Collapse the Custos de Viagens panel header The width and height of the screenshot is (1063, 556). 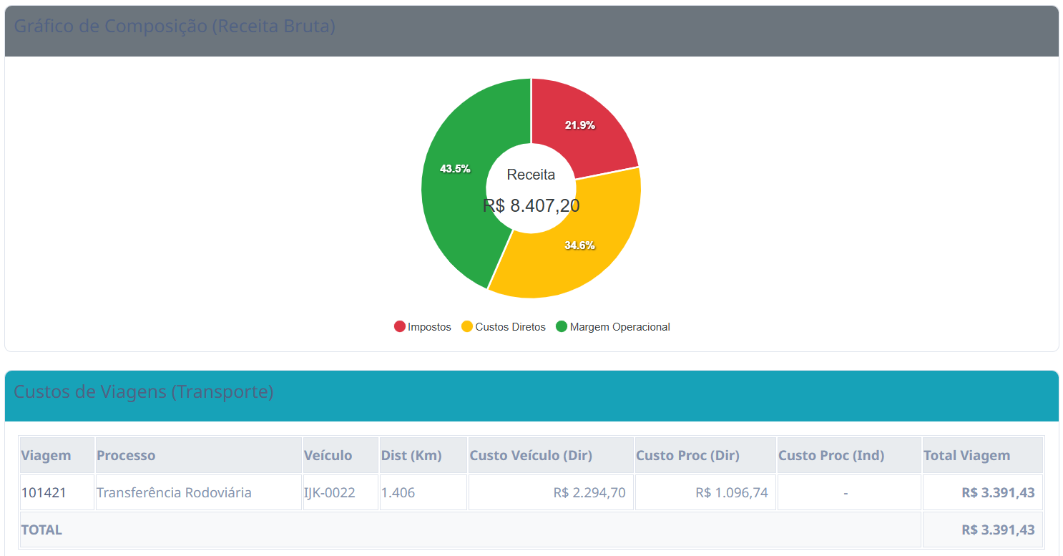(x=143, y=392)
